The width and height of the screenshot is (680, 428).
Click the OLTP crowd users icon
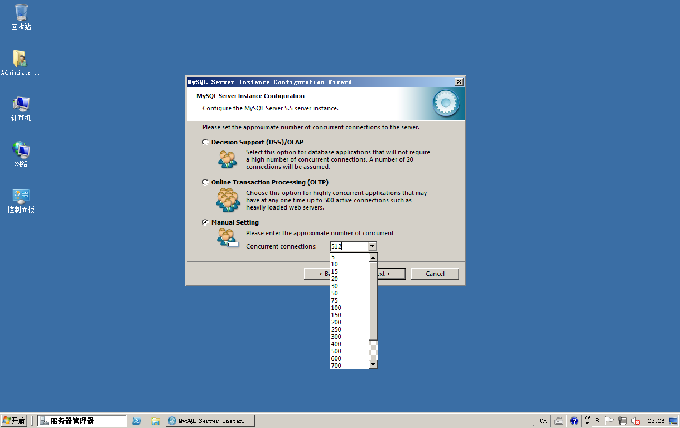tap(228, 200)
